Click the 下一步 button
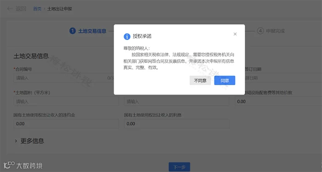The image size is (322, 172). click(179, 167)
